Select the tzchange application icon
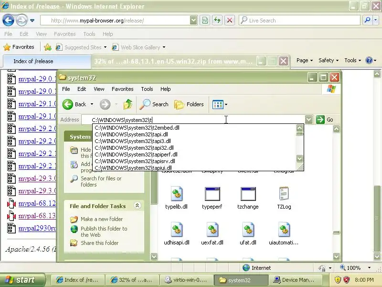Viewport: 382px width, 287px height. click(x=248, y=194)
